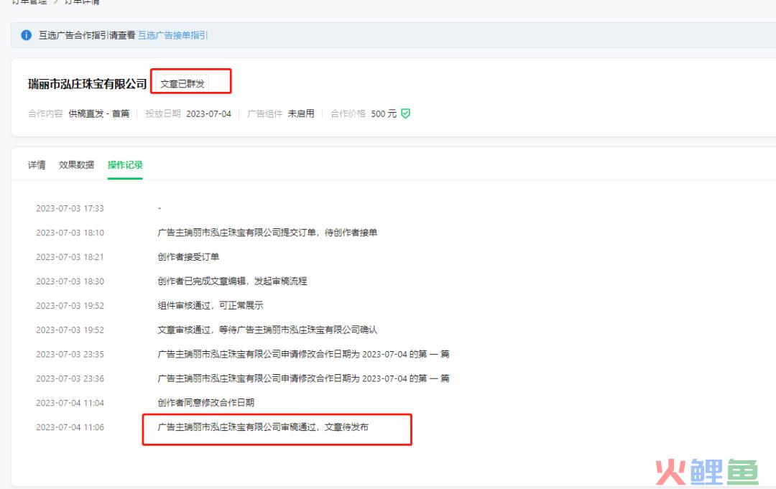Click timestamp 2023-07-04 11:06
The image size is (776, 489).
70,427
